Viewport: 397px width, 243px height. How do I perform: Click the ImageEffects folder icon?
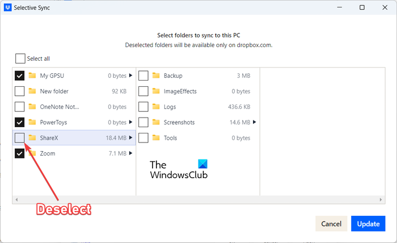click(156, 91)
